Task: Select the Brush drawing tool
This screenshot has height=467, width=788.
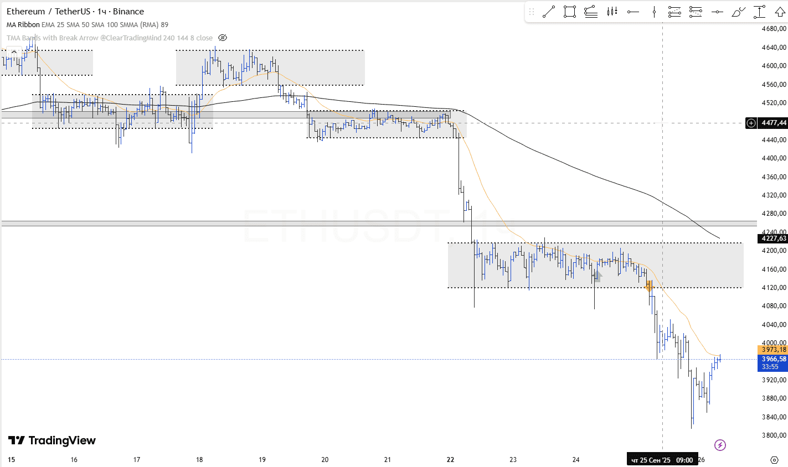Action: 738,12
